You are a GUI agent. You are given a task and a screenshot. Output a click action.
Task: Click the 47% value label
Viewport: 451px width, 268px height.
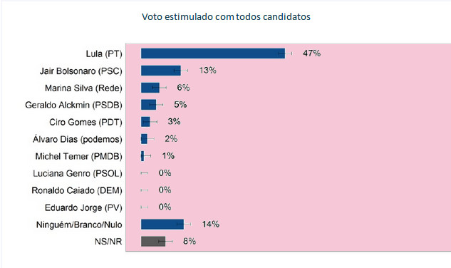coord(311,53)
